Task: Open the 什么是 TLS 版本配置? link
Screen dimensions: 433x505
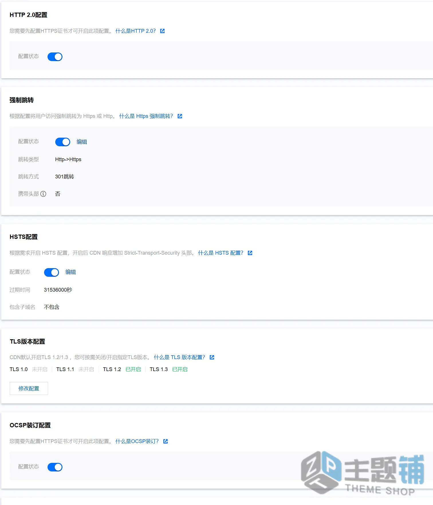Action: point(180,357)
